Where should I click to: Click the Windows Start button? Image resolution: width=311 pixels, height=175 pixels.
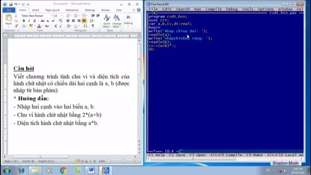[x=7, y=171]
